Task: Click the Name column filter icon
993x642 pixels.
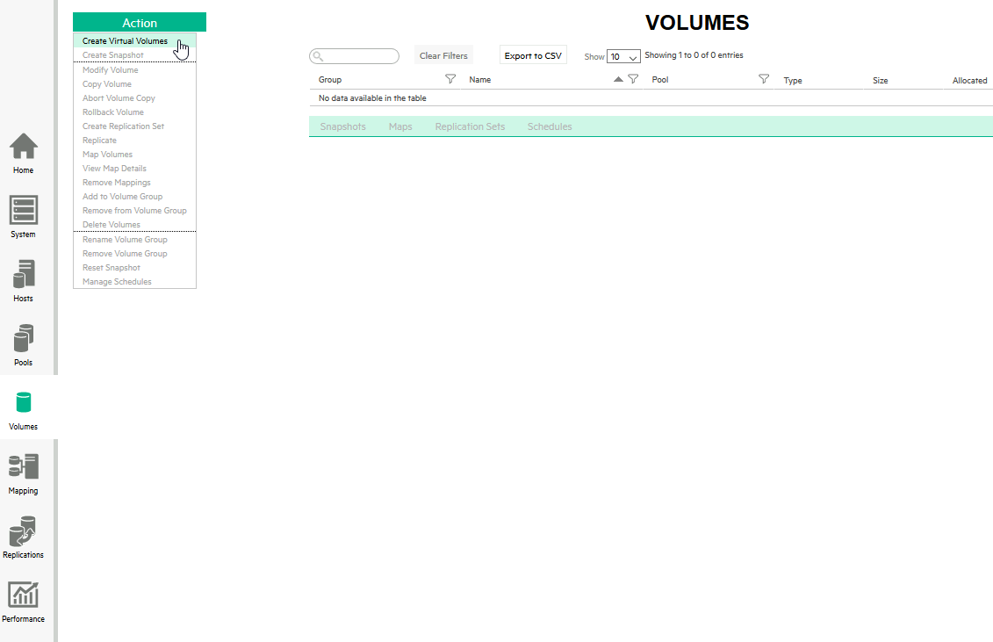Action: [x=633, y=79]
